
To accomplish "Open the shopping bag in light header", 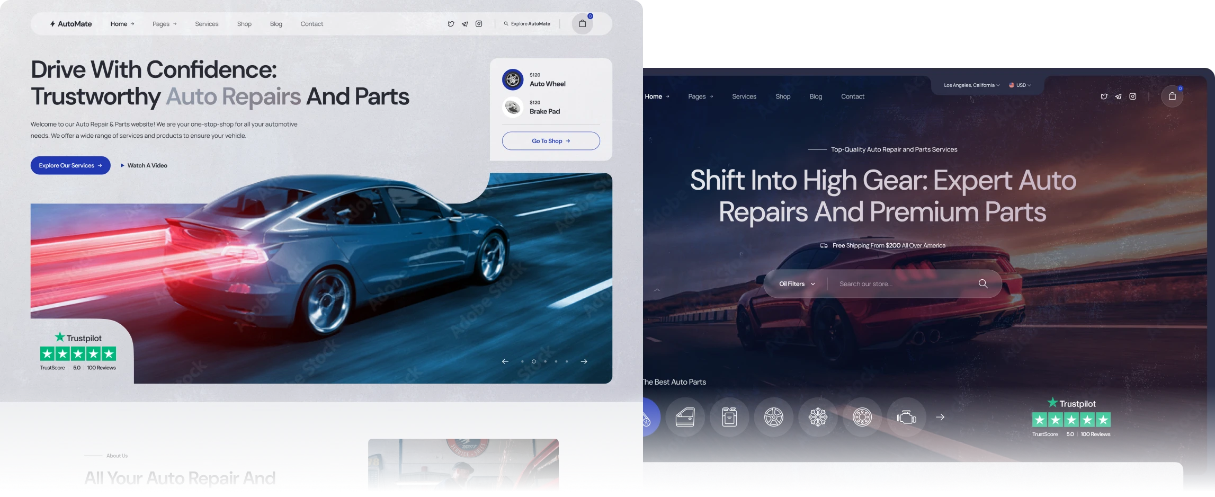I will click(582, 24).
